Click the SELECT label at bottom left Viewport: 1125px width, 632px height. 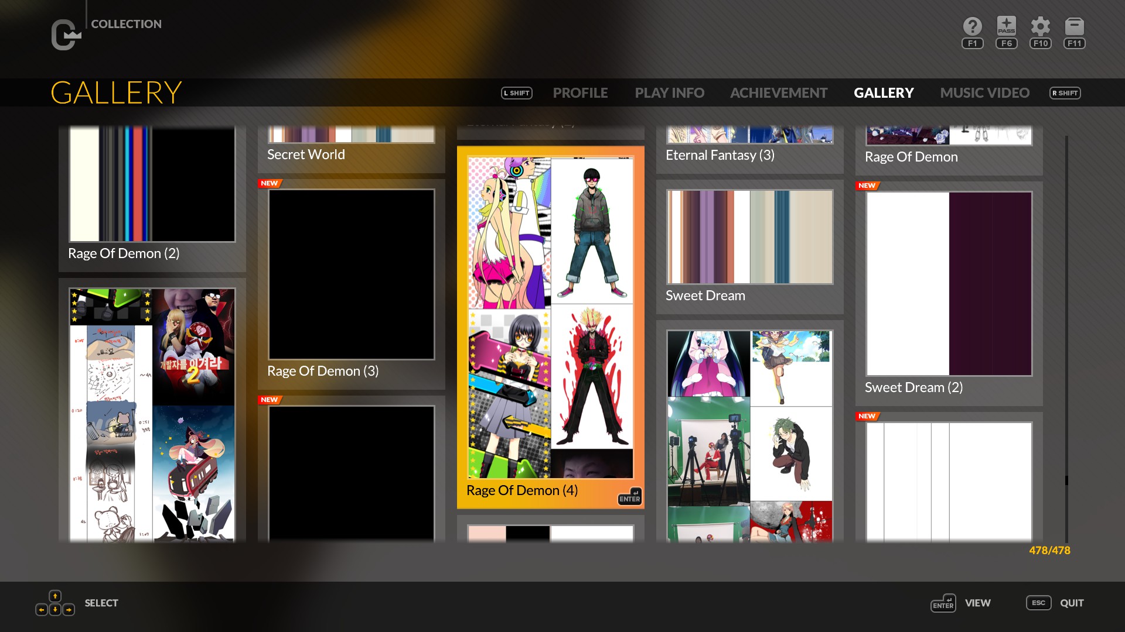click(101, 603)
